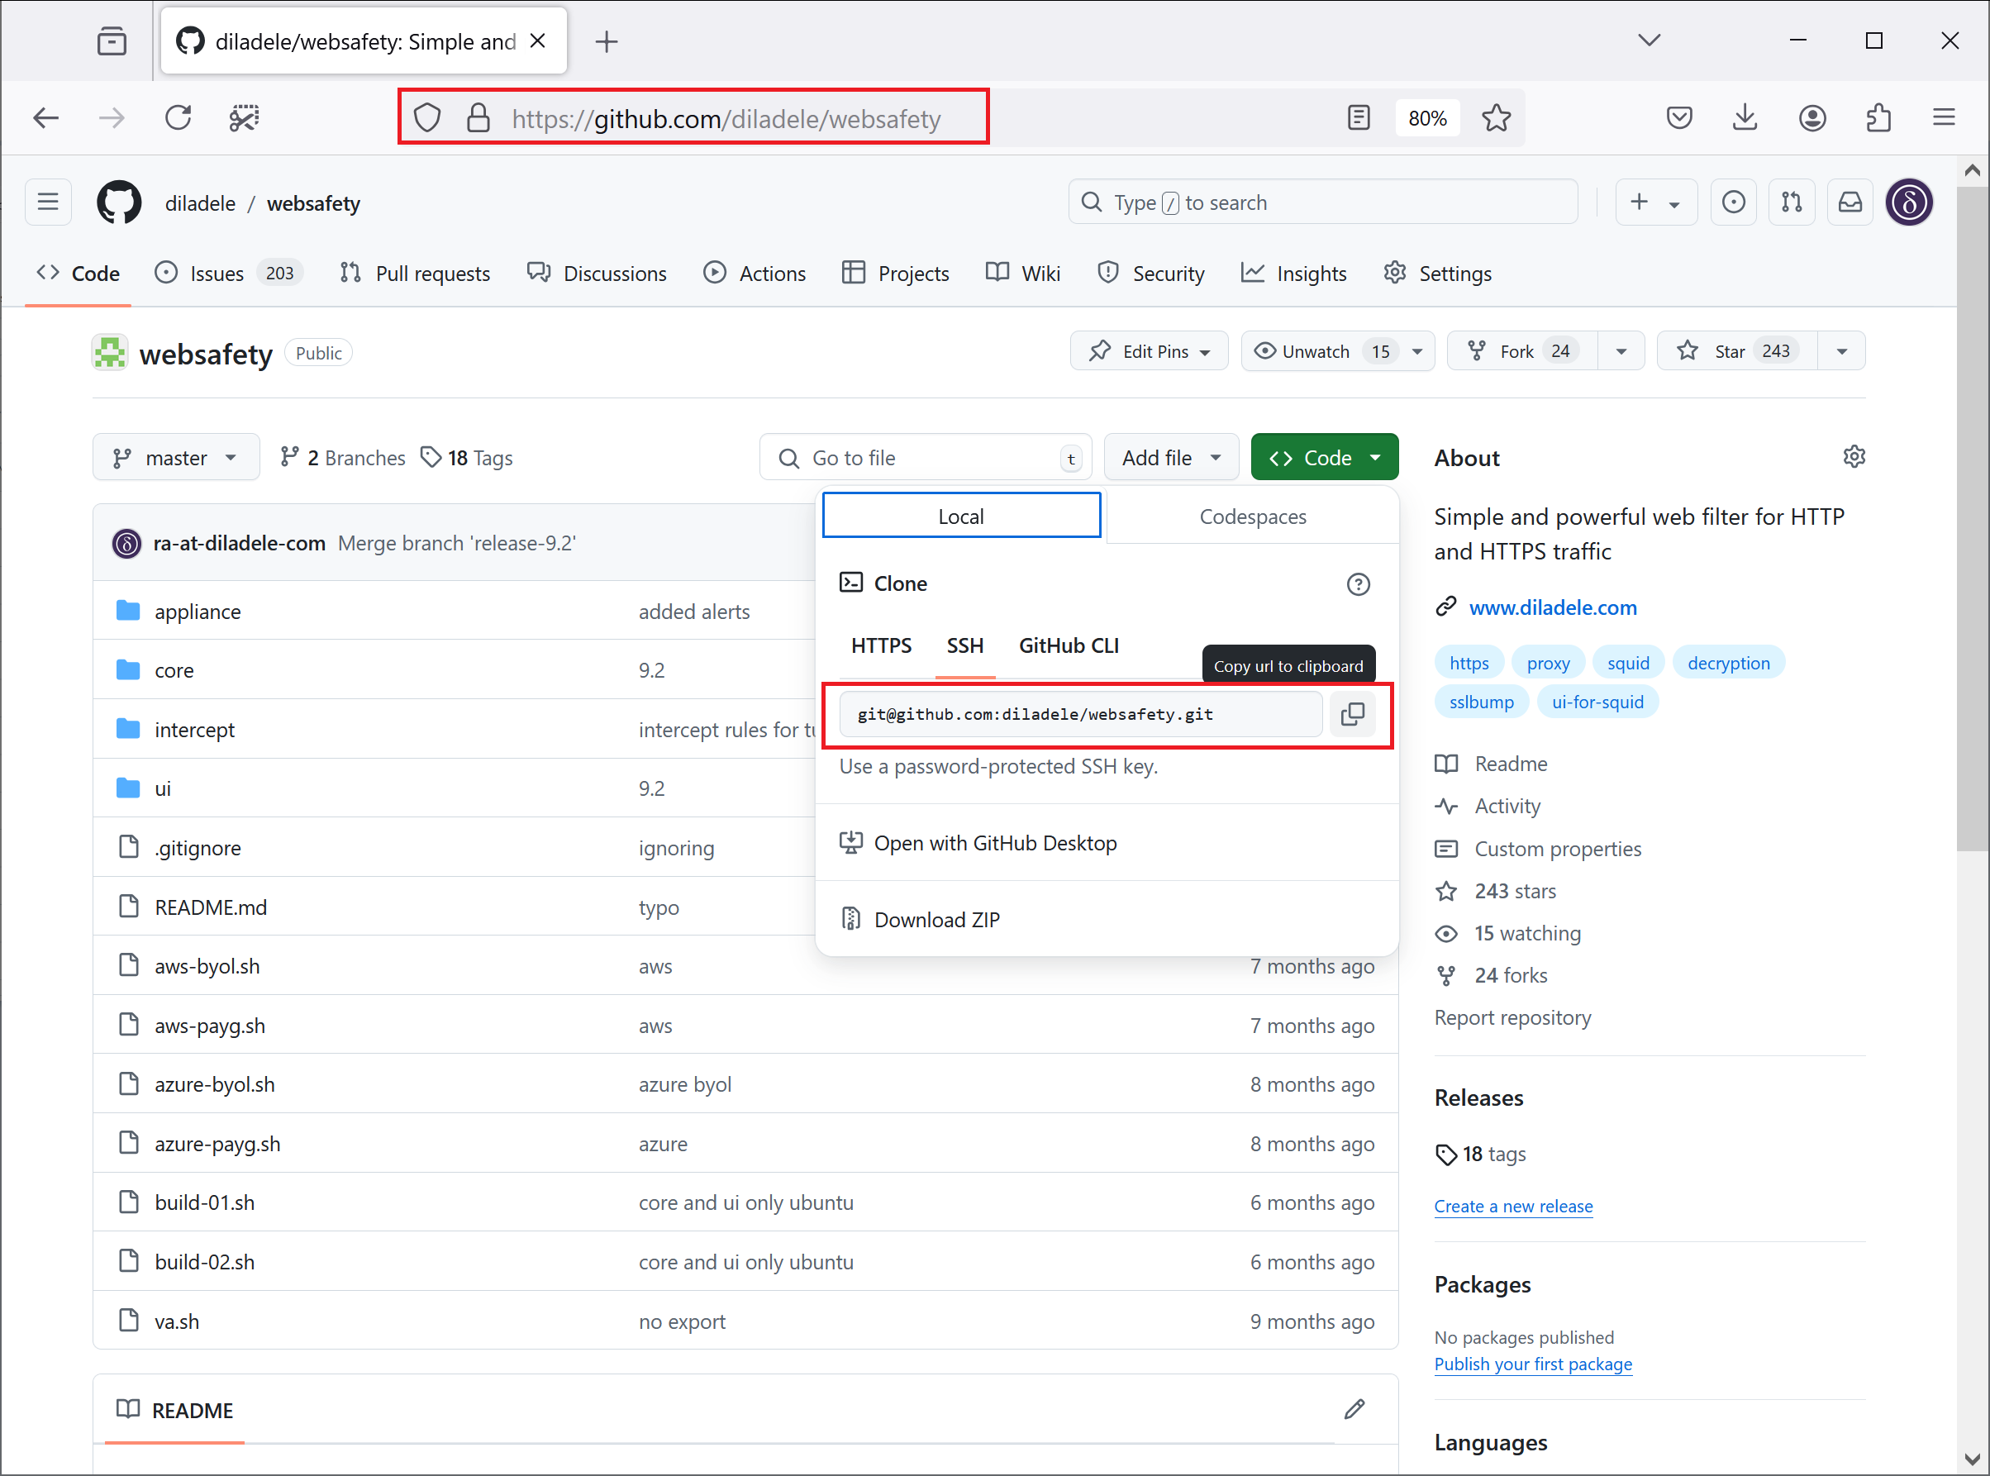This screenshot has width=1990, height=1476.
Task: Expand the Edit Pins dropdown
Action: 1149,351
